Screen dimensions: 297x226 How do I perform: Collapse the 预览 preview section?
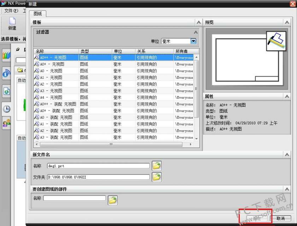pyautogui.click(x=287, y=22)
